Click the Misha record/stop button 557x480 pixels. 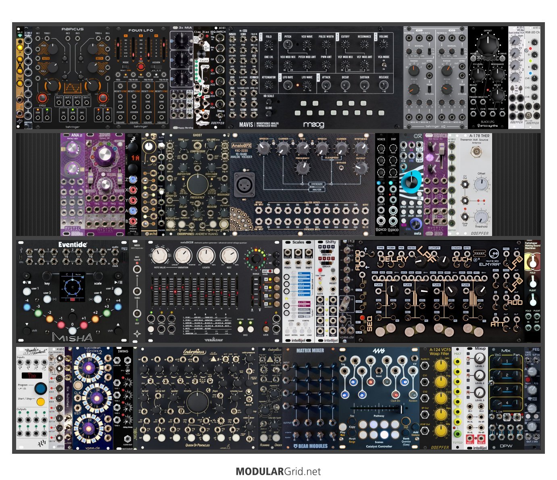point(27,276)
